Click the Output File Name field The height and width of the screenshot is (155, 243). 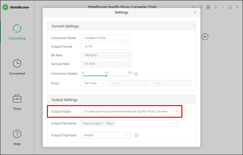click(125, 123)
